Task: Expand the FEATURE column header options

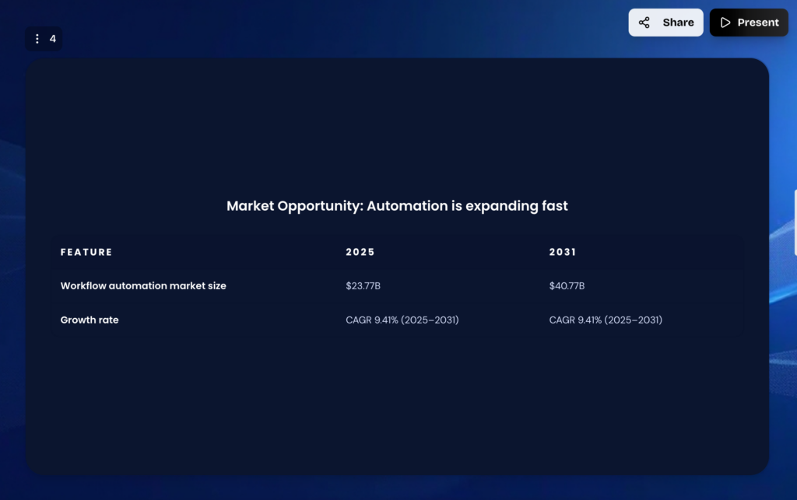Action: [86, 252]
